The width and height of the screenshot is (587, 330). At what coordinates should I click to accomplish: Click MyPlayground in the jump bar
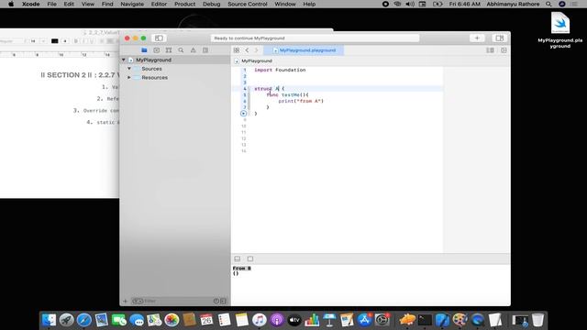click(x=257, y=60)
